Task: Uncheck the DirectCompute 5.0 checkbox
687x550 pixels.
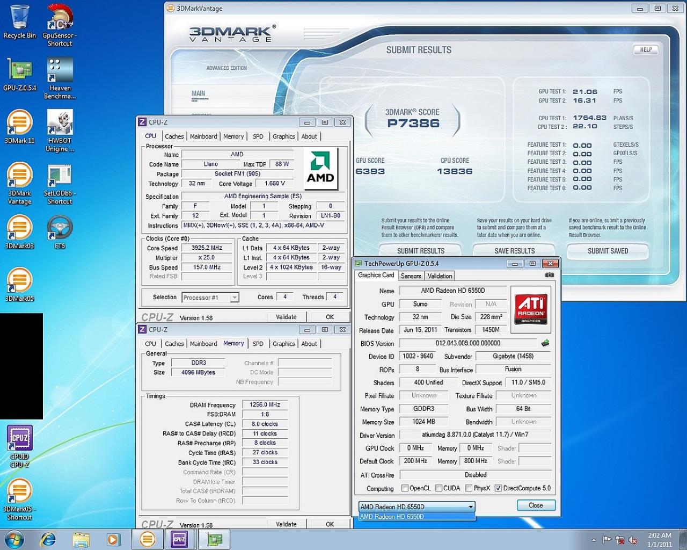Action: coord(498,488)
